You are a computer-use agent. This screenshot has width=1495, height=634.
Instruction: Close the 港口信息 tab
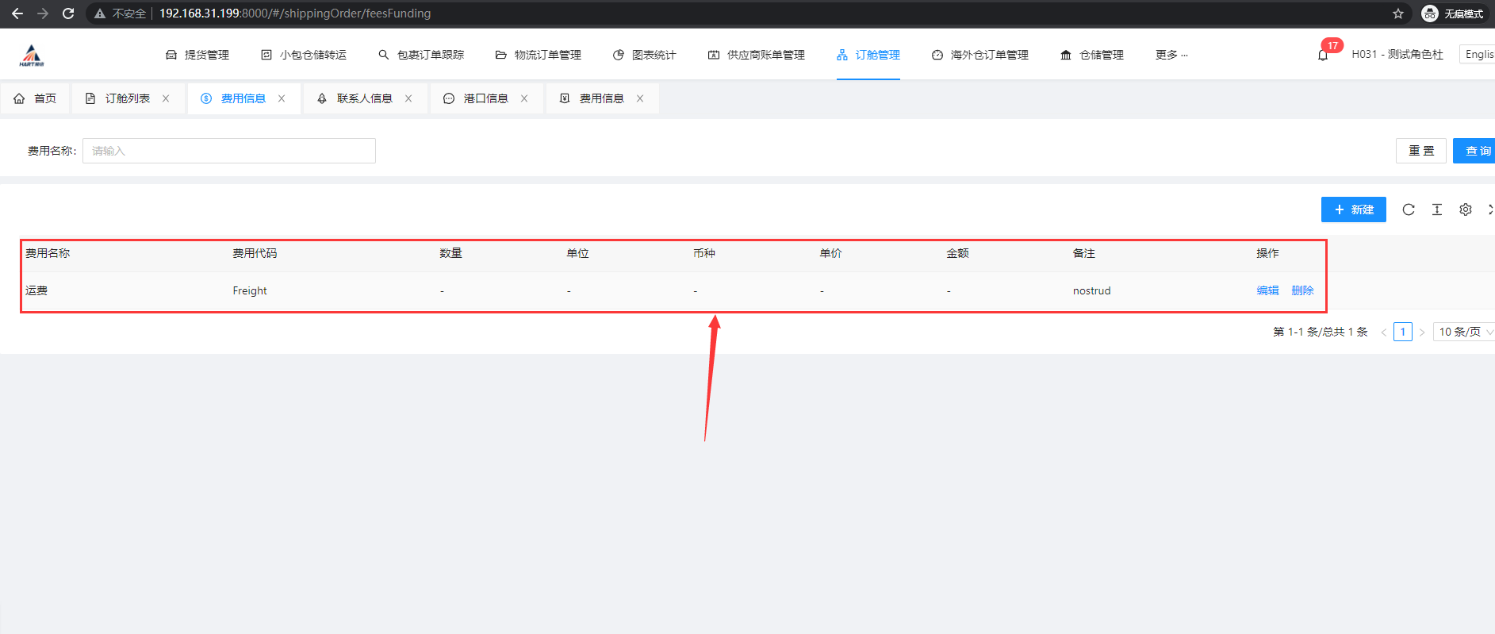point(524,98)
